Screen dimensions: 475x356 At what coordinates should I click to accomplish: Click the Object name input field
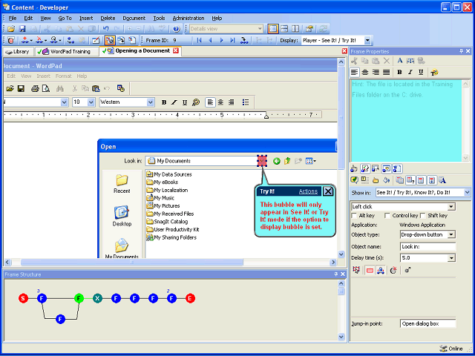point(427,247)
